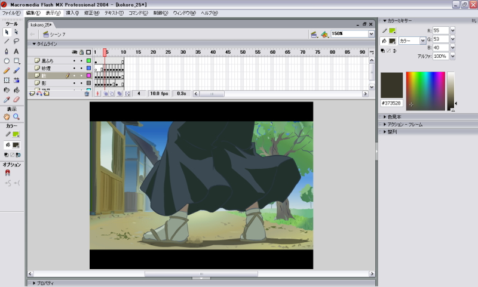
Task: Toggle onion skin button
Action: [106, 94]
